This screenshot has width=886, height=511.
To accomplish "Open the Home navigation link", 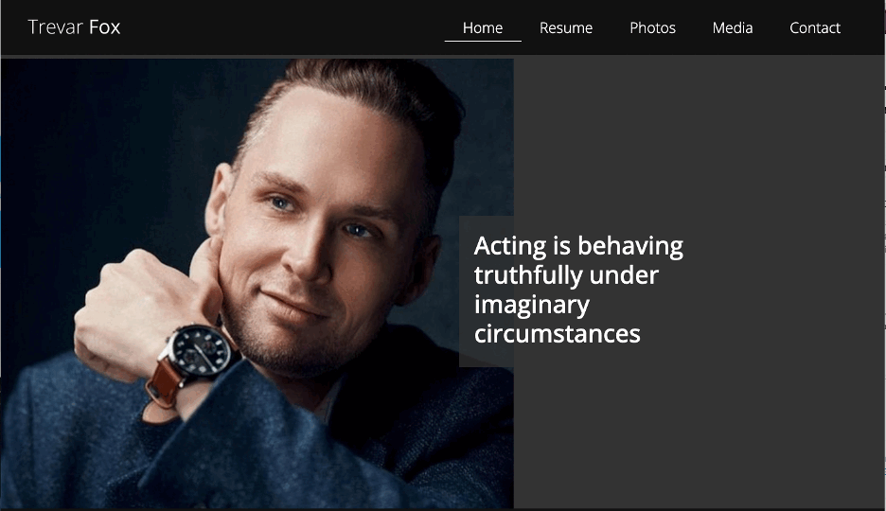I will pos(483,27).
